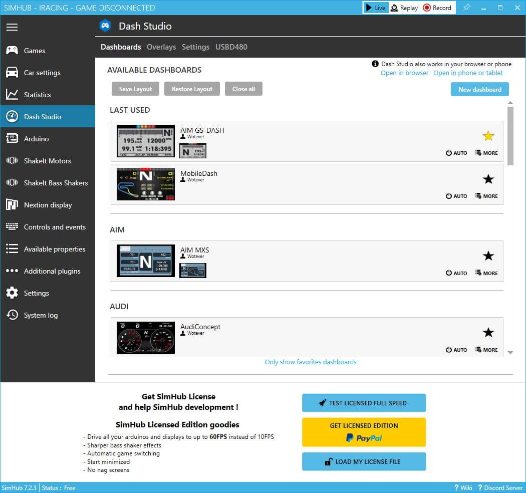Open the Nextion display page
The height and width of the screenshot is (493, 526).
(x=48, y=205)
